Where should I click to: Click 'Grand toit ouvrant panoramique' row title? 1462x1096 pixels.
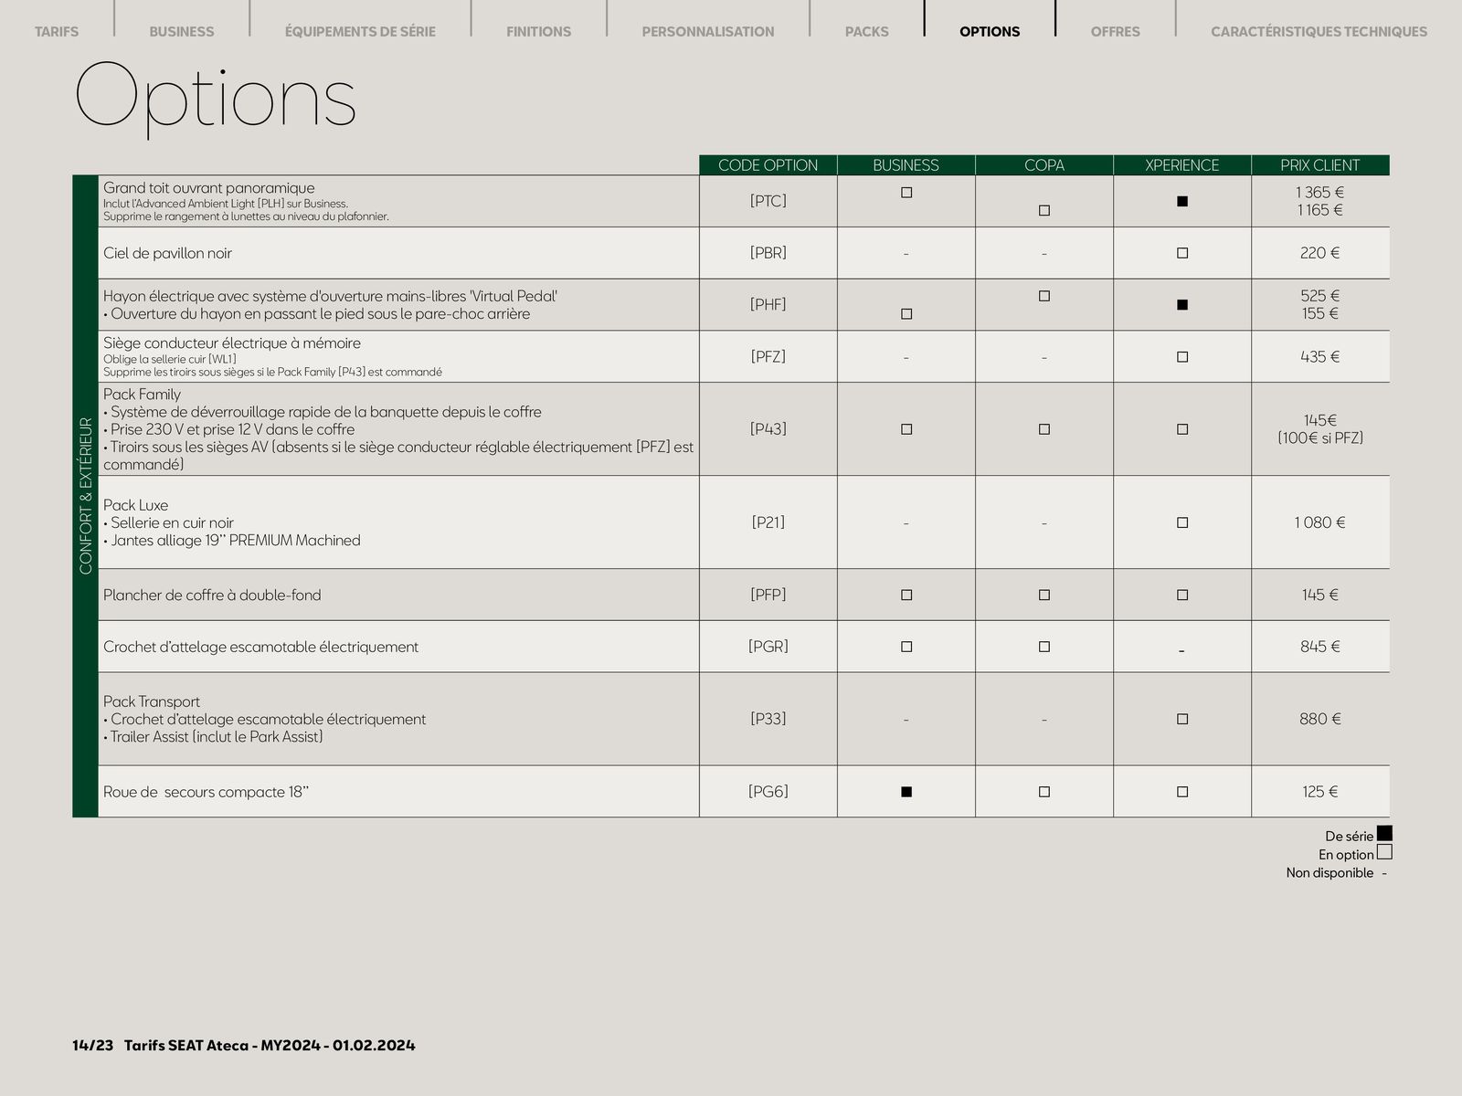tap(209, 188)
